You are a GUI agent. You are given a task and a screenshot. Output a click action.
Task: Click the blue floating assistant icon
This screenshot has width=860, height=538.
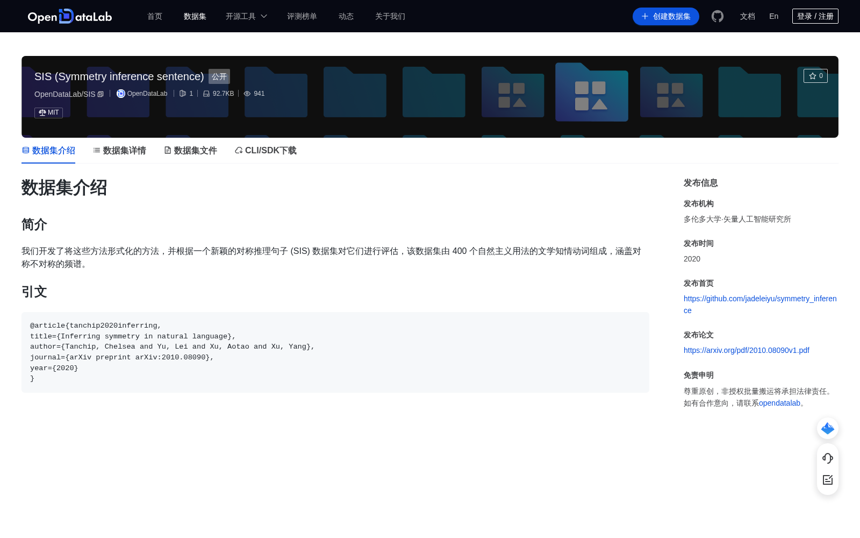point(828,428)
